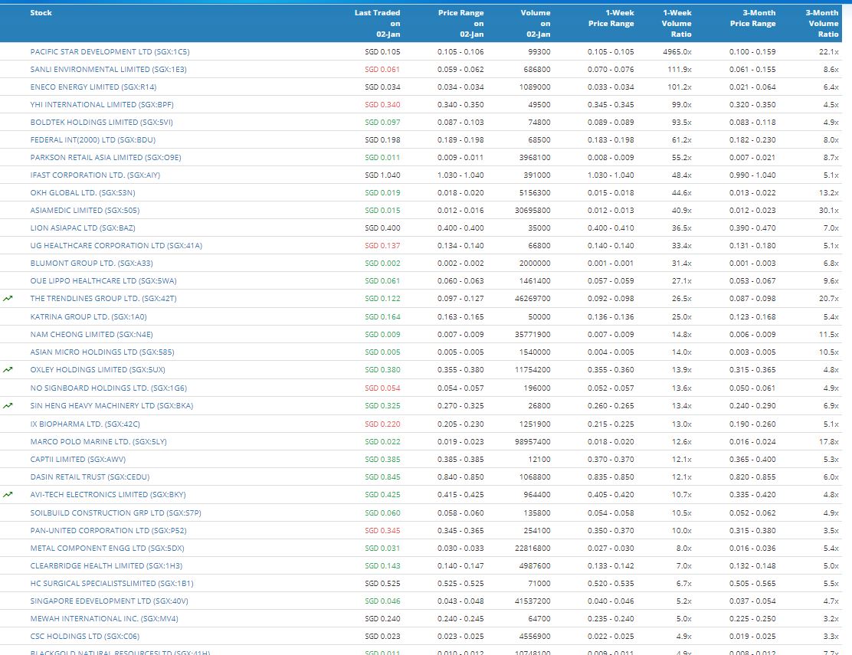Screen dimensions: 852x655
Task: Click Oxley Holdings last traded SGD 0.380
Action: (382, 370)
